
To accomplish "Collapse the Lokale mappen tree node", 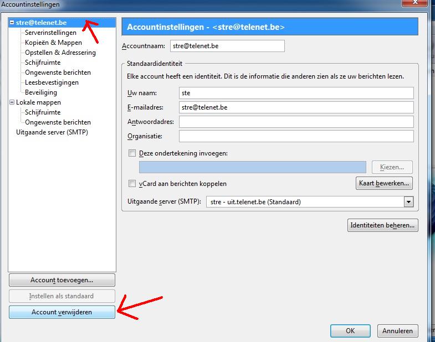I will [12, 102].
